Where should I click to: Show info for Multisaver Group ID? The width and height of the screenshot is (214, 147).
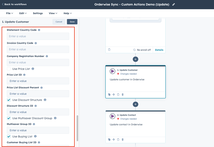[x=34, y=124]
